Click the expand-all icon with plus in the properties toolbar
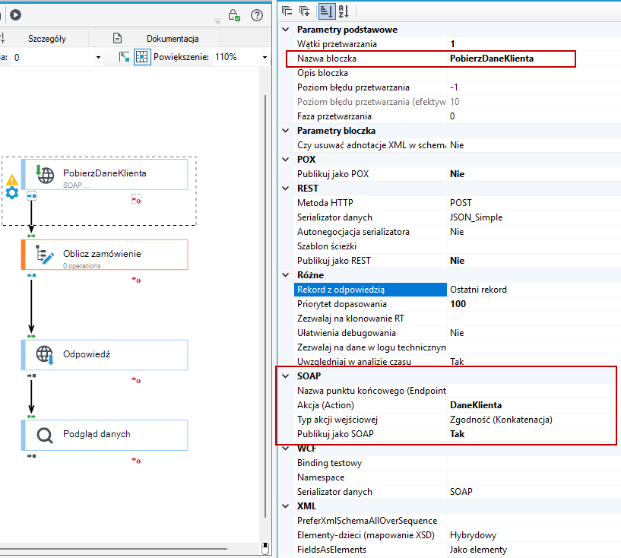Screen dimensions: 621x558 point(304,11)
